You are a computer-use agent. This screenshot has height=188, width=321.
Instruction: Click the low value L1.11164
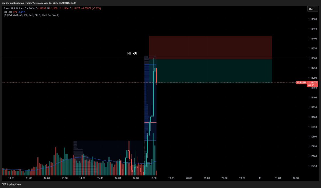[64, 8]
